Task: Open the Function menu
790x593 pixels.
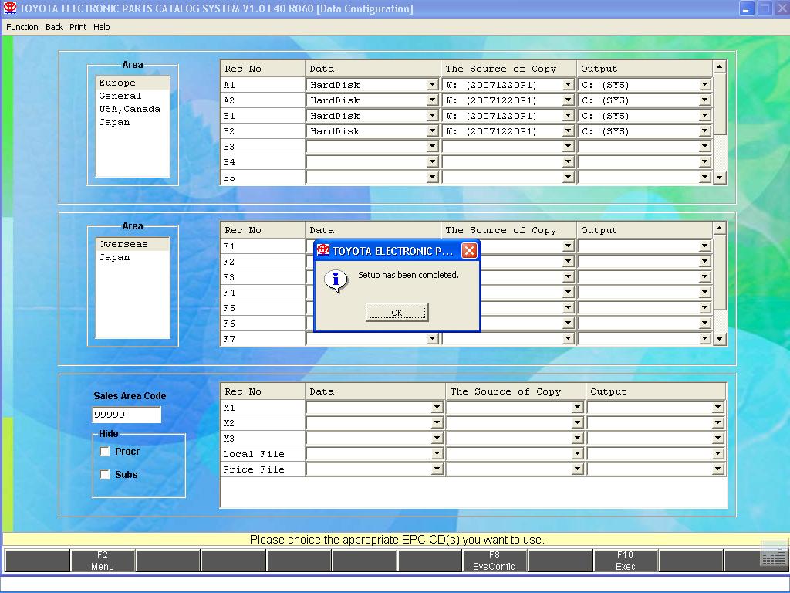Action: click(x=22, y=27)
